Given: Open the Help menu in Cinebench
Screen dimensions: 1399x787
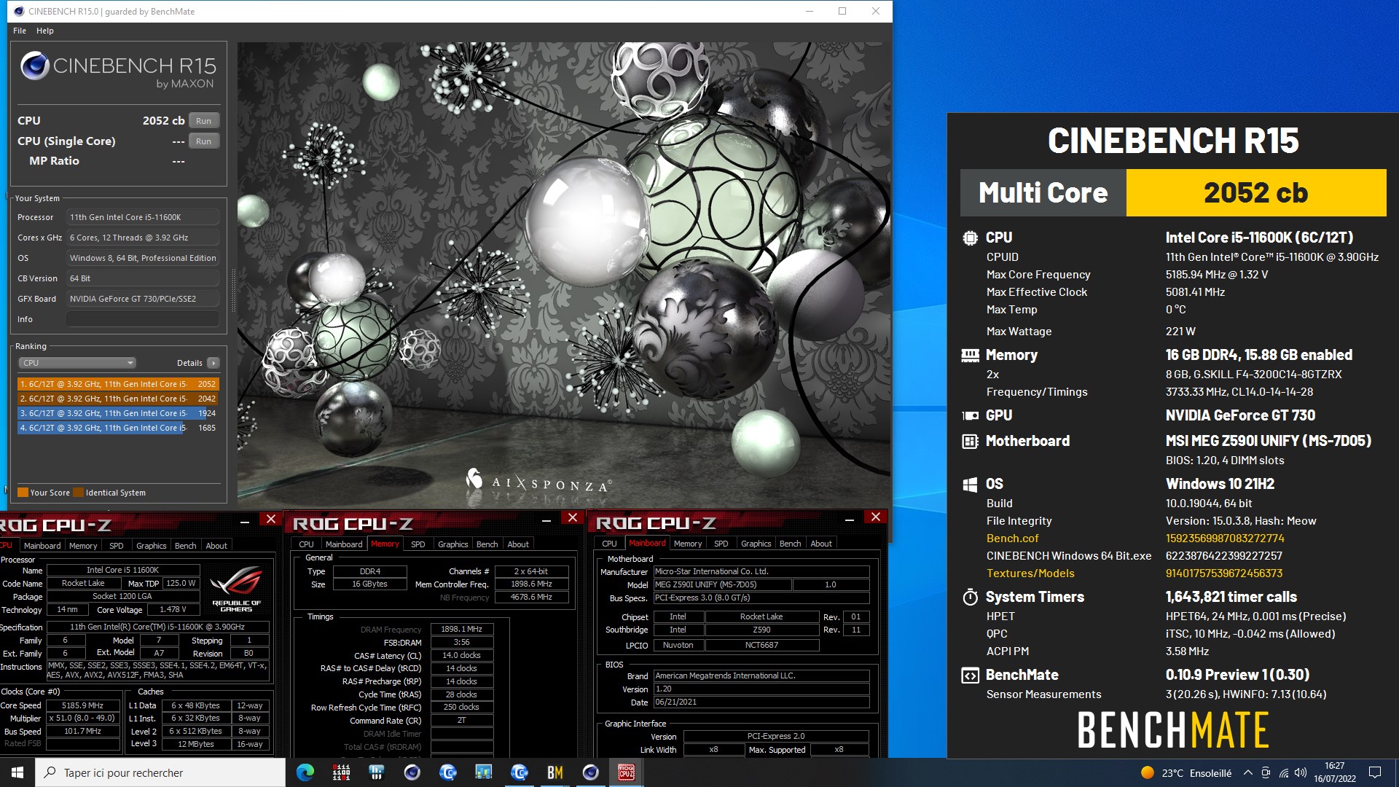Looking at the screenshot, I should [45, 31].
